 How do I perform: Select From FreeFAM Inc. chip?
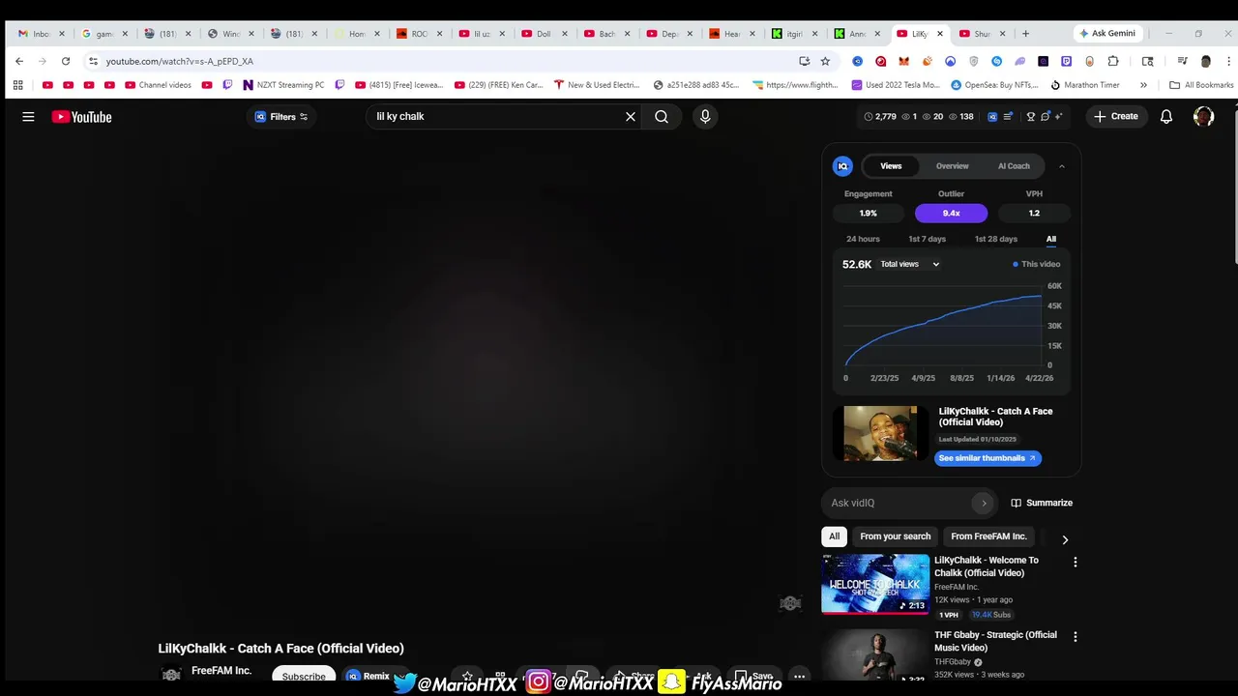point(988,536)
